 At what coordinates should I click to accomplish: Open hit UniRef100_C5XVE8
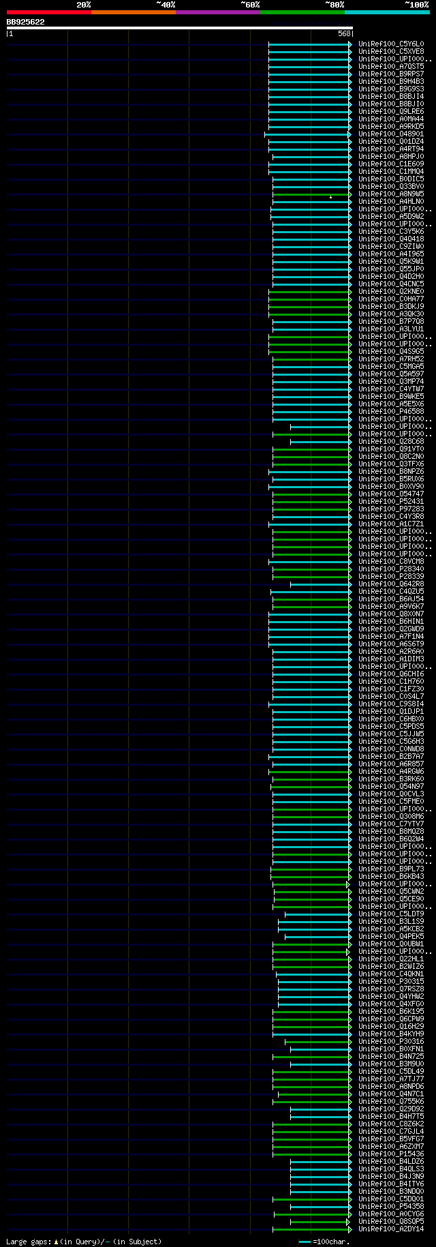pyautogui.click(x=391, y=51)
